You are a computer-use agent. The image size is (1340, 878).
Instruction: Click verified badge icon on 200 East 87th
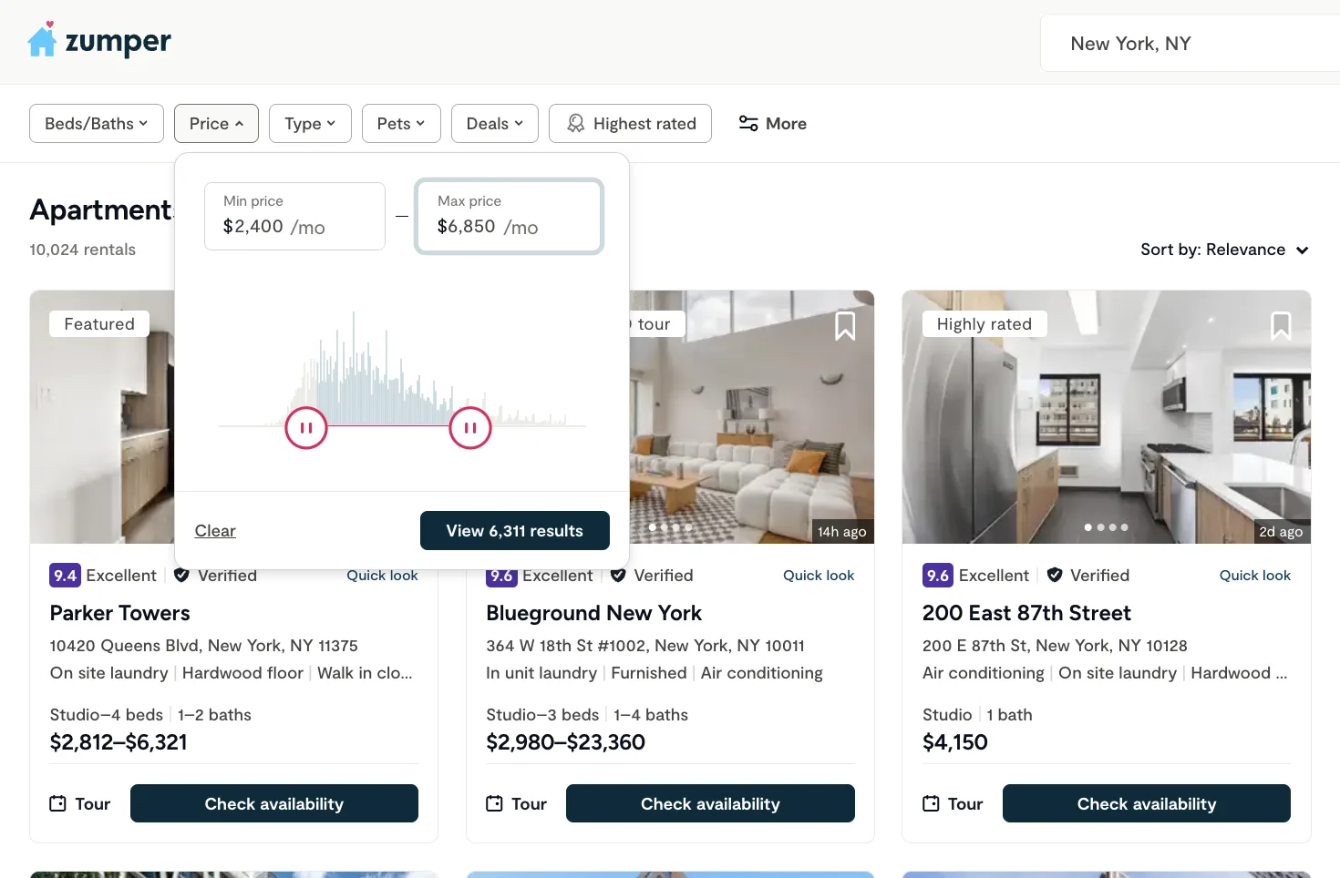(x=1055, y=575)
